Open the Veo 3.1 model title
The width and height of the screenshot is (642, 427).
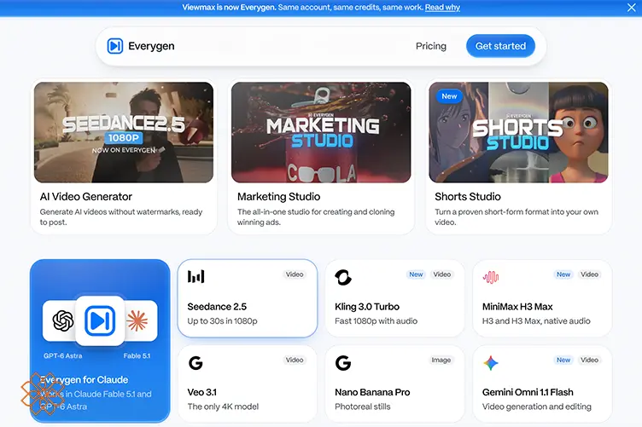click(201, 392)
